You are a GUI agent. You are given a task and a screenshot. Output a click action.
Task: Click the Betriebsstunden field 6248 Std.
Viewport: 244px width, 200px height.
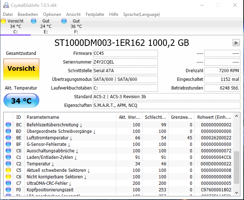(222, 88)
